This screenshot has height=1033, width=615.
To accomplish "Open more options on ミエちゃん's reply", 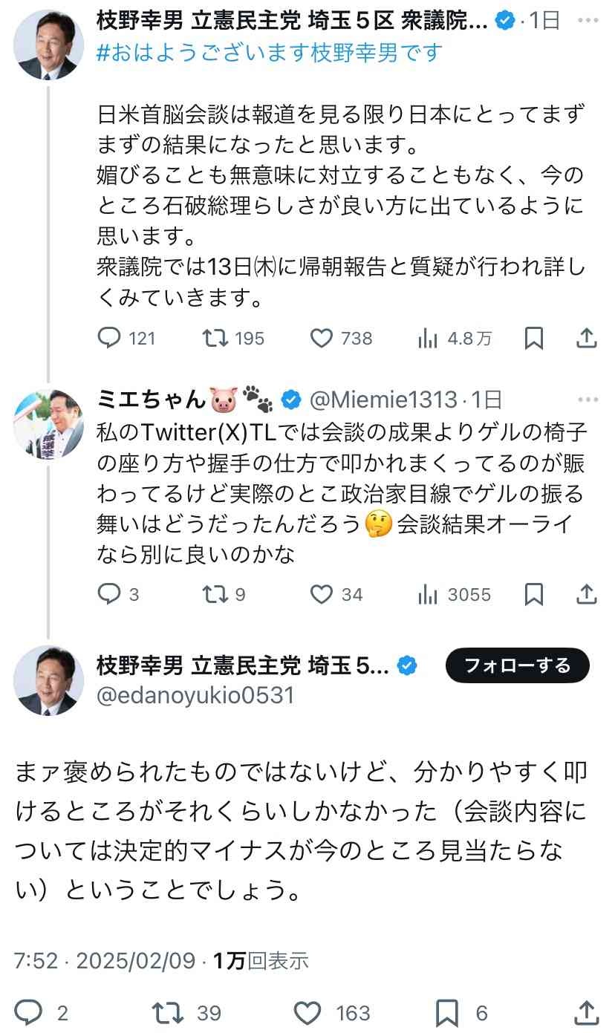I will [588, 400].
